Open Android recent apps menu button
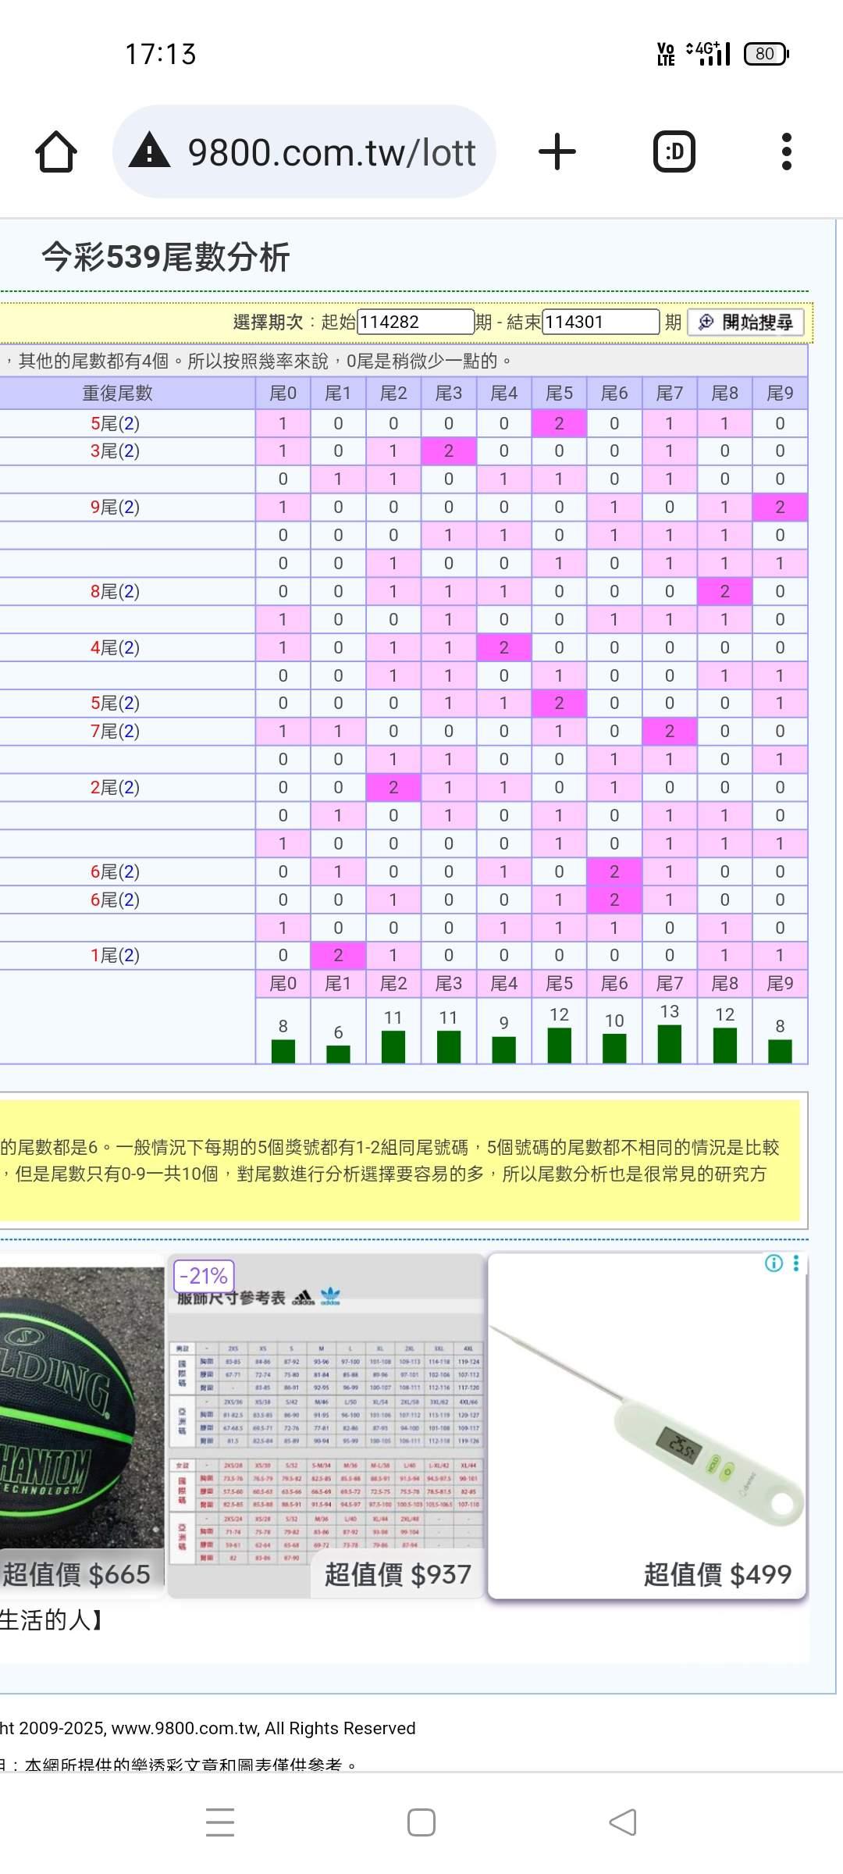The image size is (843, 1874). coord(220,1822)
